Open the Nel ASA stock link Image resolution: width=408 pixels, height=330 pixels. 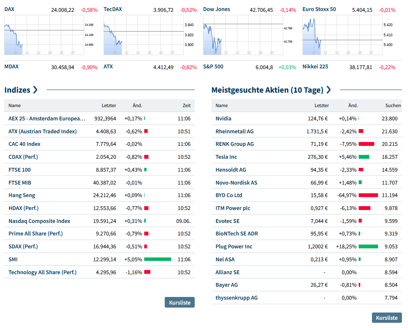coord(225,259)
